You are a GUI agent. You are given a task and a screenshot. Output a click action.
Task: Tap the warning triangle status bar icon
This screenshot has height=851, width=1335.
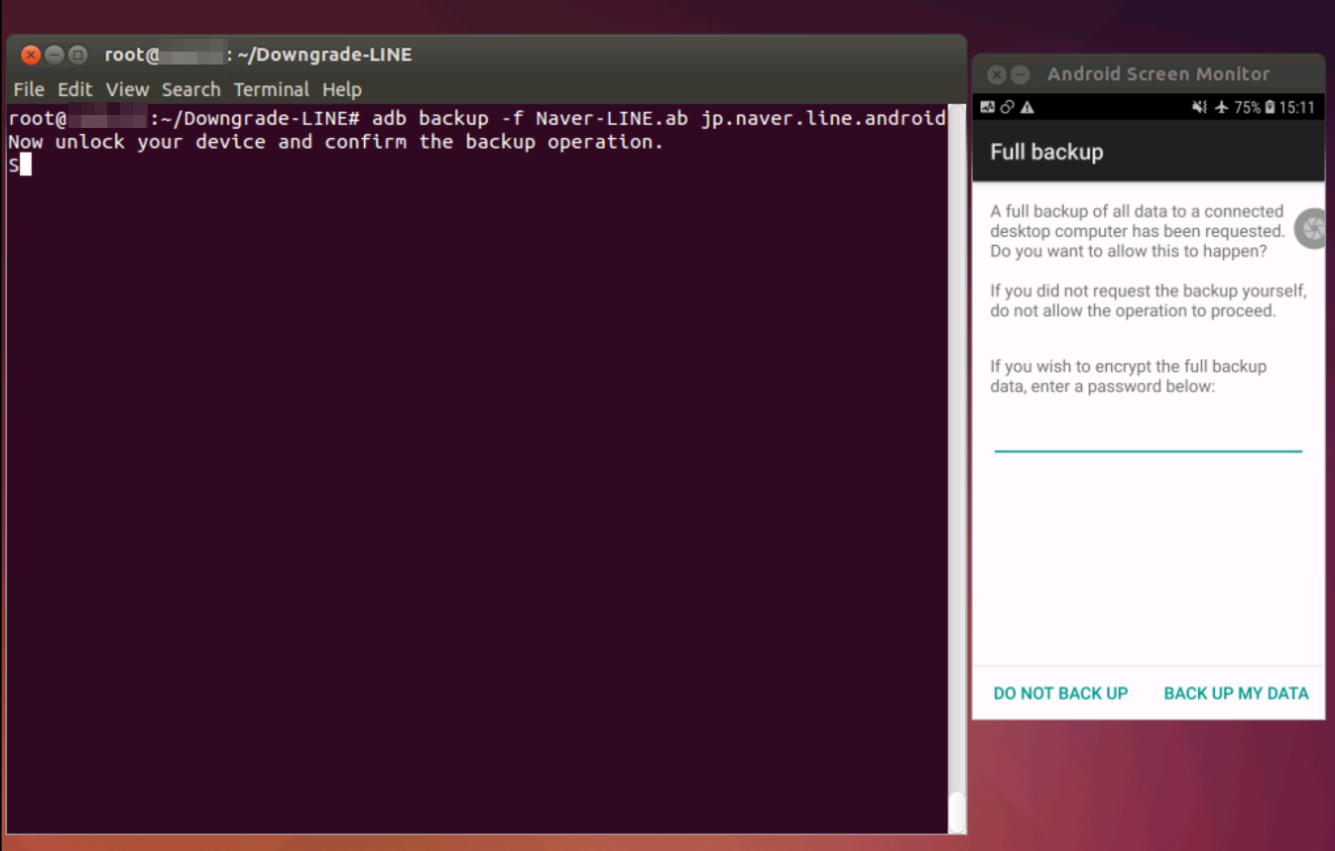(1027, 107)
